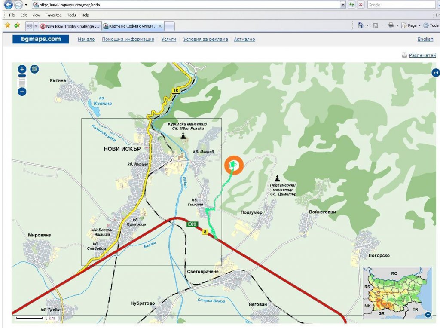This screenshot has width=440, height=328.
Task: Open the Help menu
Action: pyautogui.click(x=85, y=15)
